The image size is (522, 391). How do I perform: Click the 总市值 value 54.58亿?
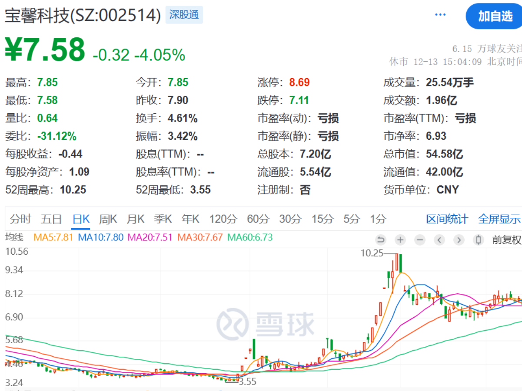point(444,154)
